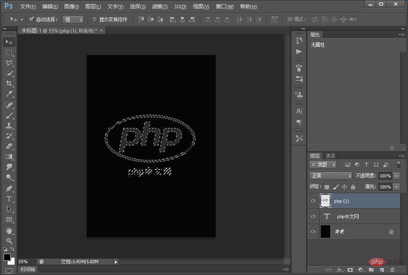
Task: Hide the background layer eye
Action: (x=313, y=231)
